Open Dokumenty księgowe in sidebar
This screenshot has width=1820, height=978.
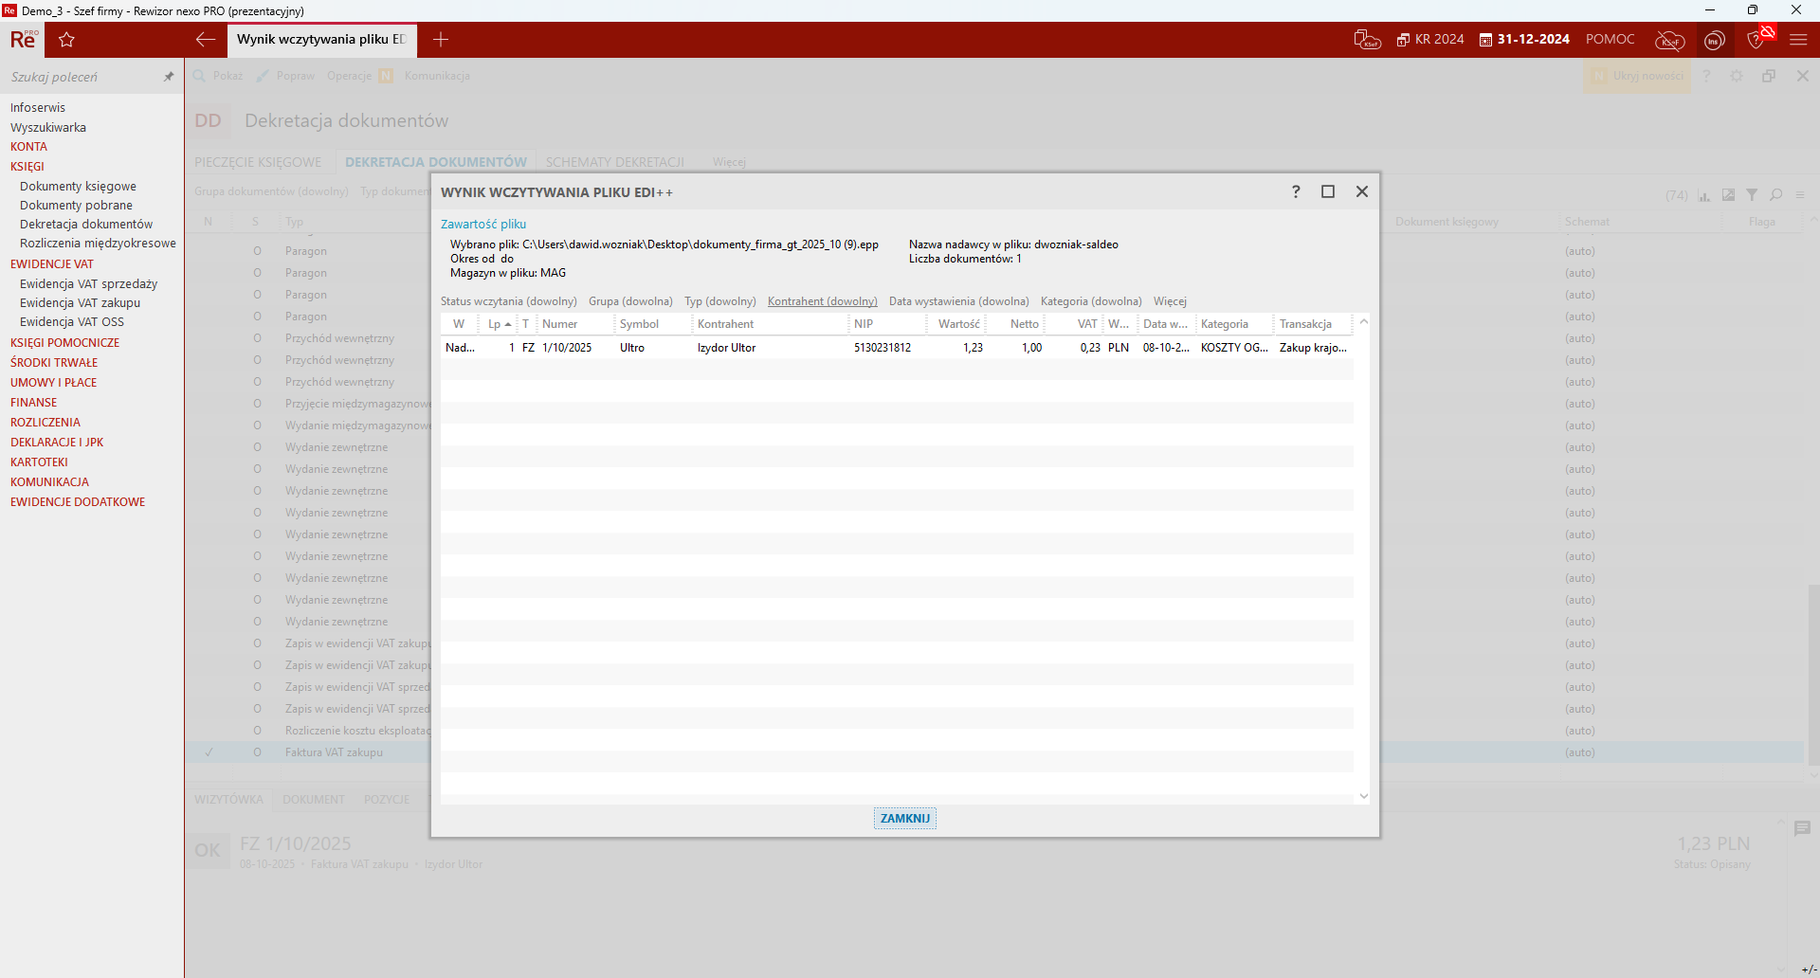click(x=78, y=187)
